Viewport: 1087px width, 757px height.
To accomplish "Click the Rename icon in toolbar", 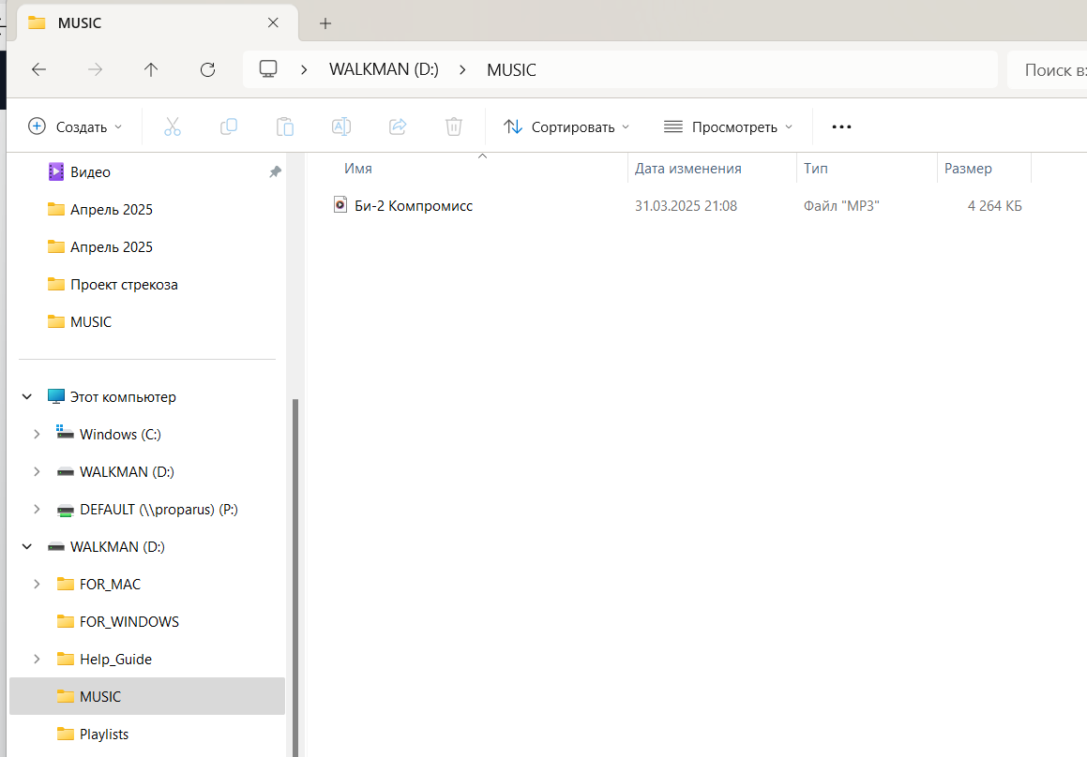I will pyautogui.click(x=341, y=126).
